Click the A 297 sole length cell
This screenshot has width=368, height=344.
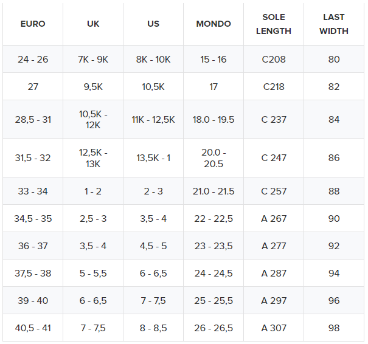[274, 301]
